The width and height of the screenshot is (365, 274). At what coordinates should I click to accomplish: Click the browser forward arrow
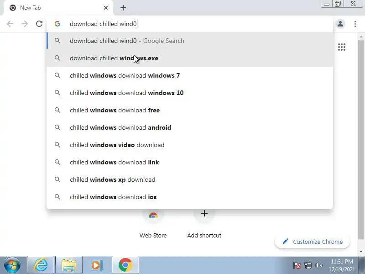click(x=25, y=24)
